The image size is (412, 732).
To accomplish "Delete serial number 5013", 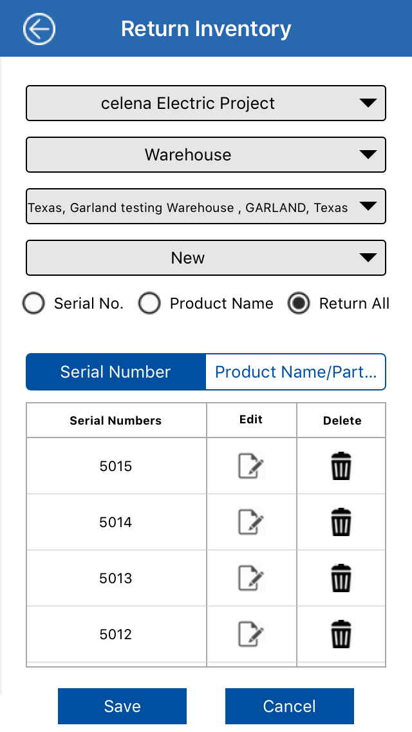I will (341, 578).
